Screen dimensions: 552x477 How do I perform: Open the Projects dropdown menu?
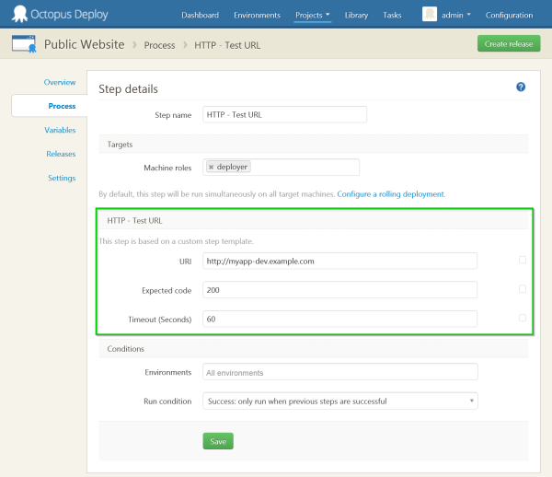click(x=313, y=16)
